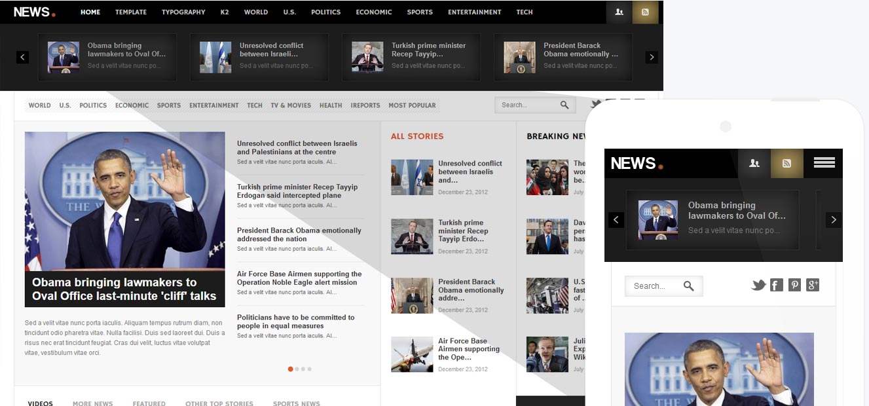Open Turkish minister thumbnail in All Stories
This screenshot has height=406, width=869.
click(412, 236)
